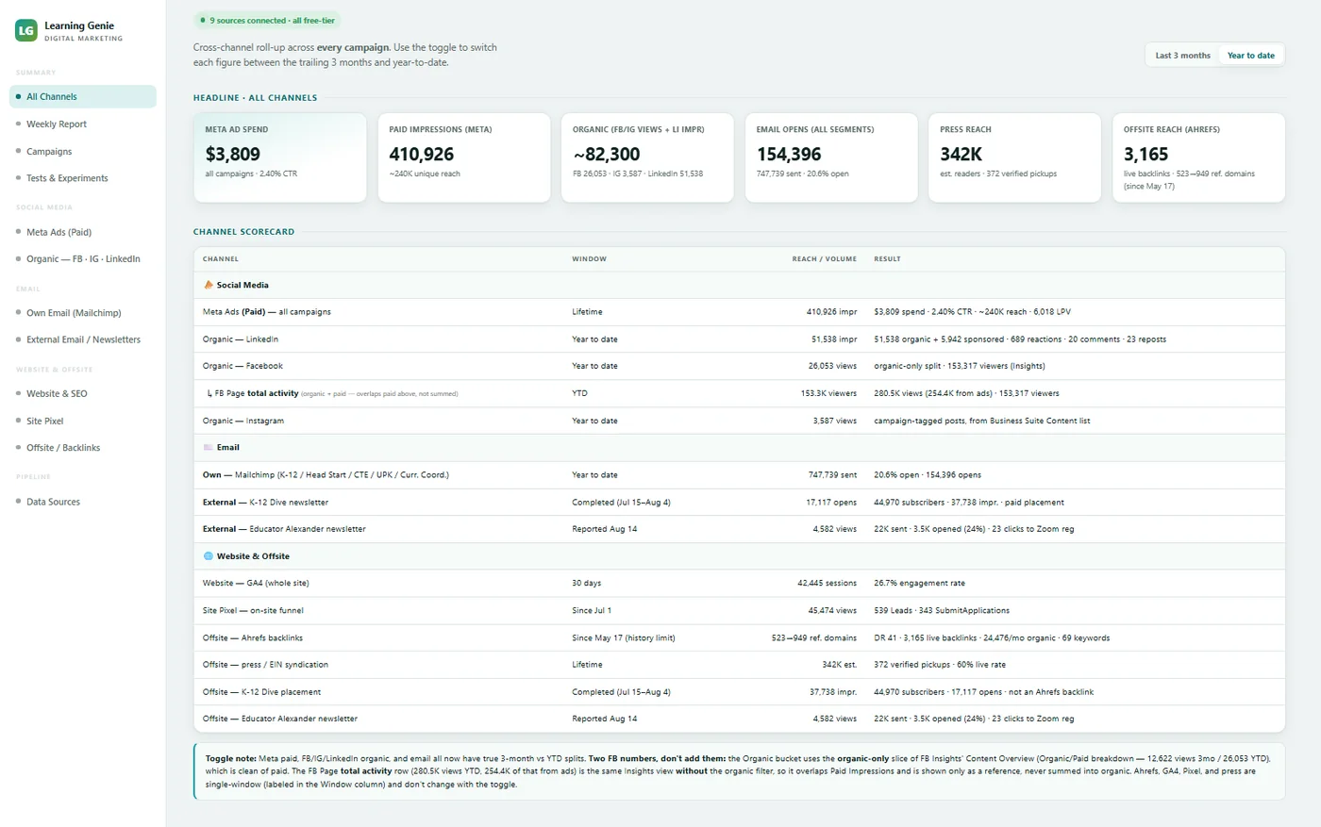Click the envelope icon beside Email section

pos(209,448)
